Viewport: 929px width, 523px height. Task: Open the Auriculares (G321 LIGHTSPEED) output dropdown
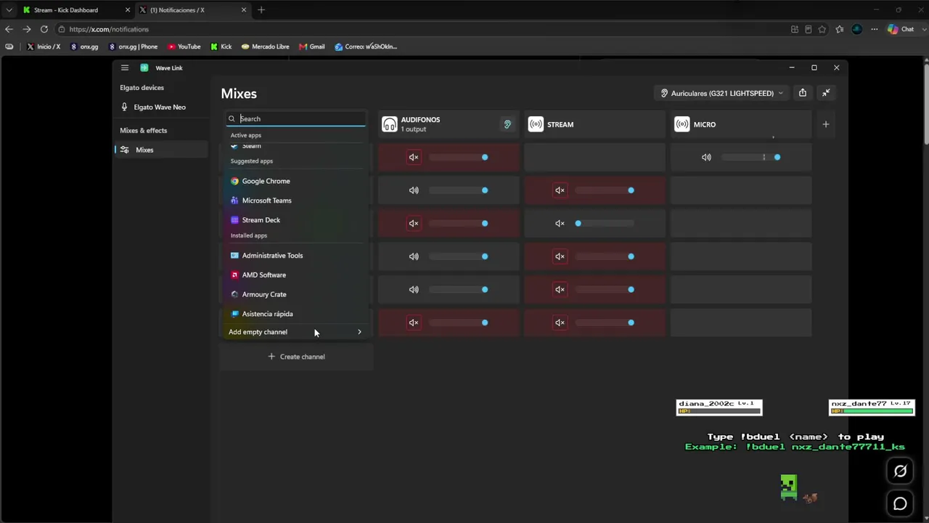coord(722,93)
